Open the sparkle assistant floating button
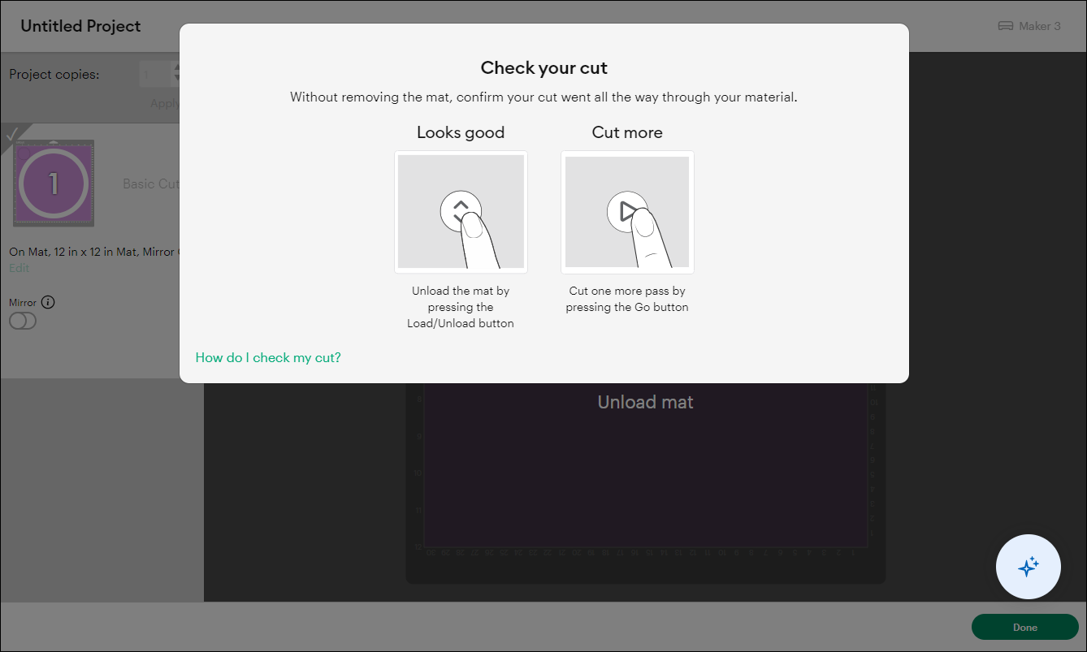 pos(1028,567)
